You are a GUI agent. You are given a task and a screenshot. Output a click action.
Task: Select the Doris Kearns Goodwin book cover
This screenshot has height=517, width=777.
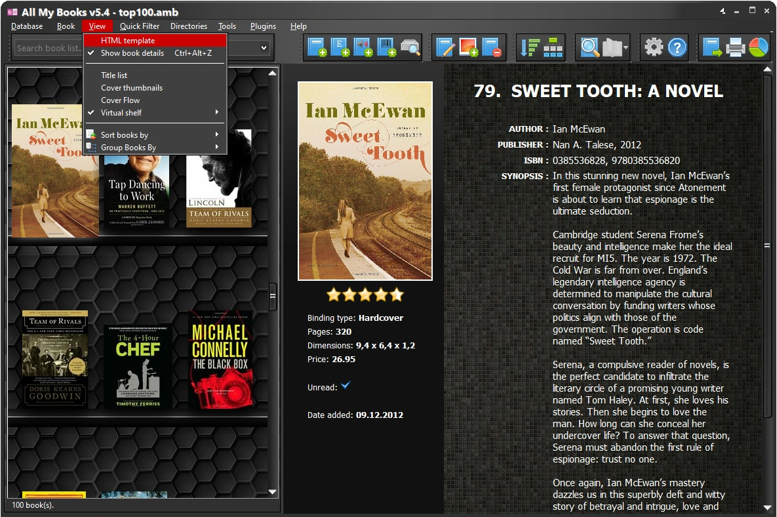(55, 360)
